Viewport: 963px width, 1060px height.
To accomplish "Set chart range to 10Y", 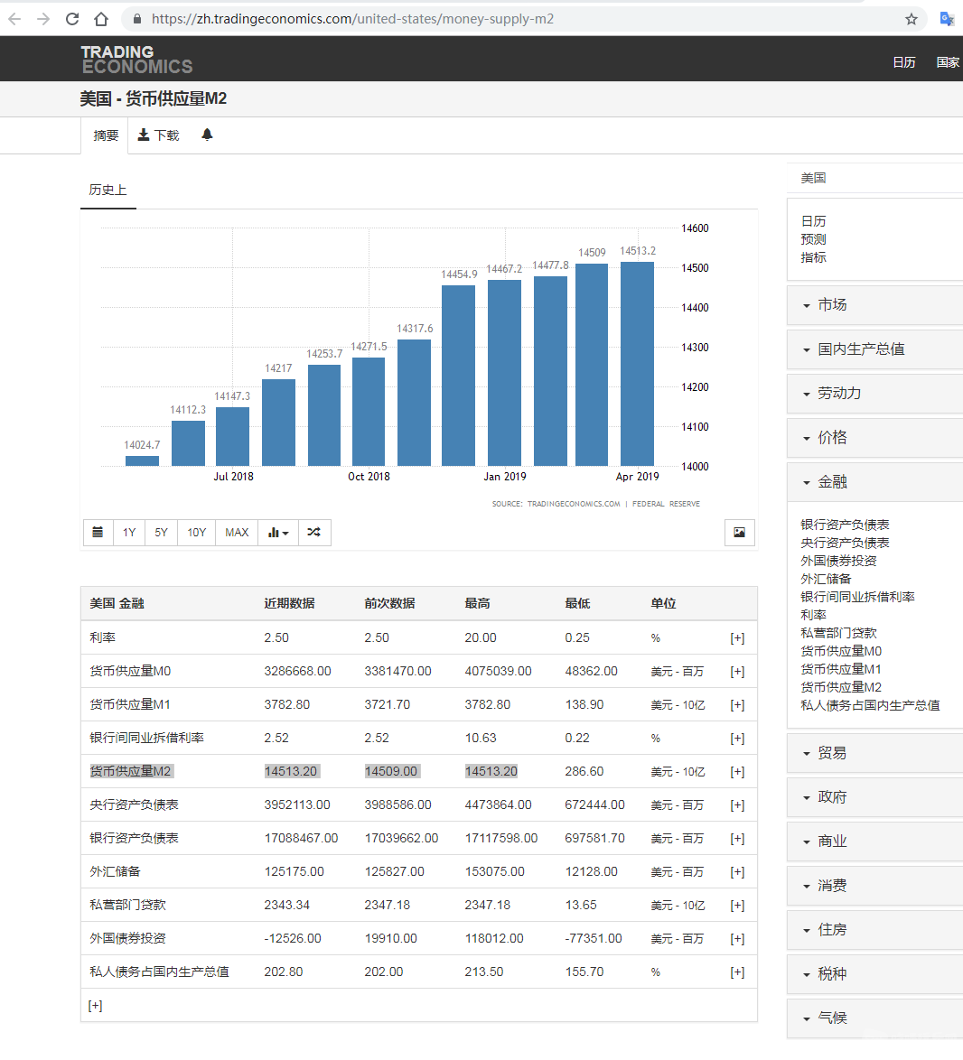I will tap(197, 533).
